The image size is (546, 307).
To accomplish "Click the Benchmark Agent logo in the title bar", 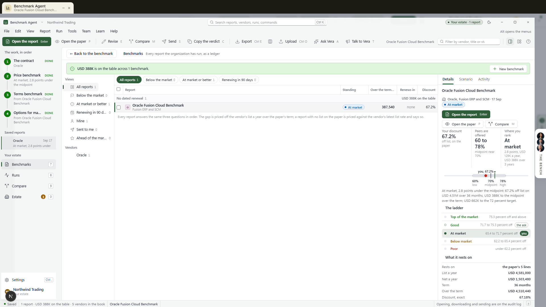I will 6,22.
